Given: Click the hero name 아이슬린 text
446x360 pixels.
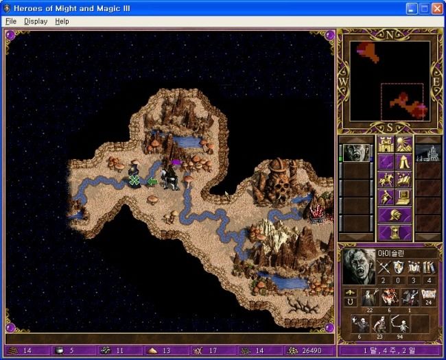Looking at the screenshot, I should (x=391, y=253).
